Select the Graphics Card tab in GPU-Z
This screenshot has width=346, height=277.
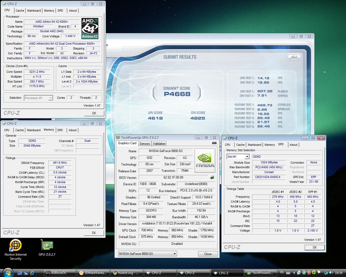(x=127, y=143)
